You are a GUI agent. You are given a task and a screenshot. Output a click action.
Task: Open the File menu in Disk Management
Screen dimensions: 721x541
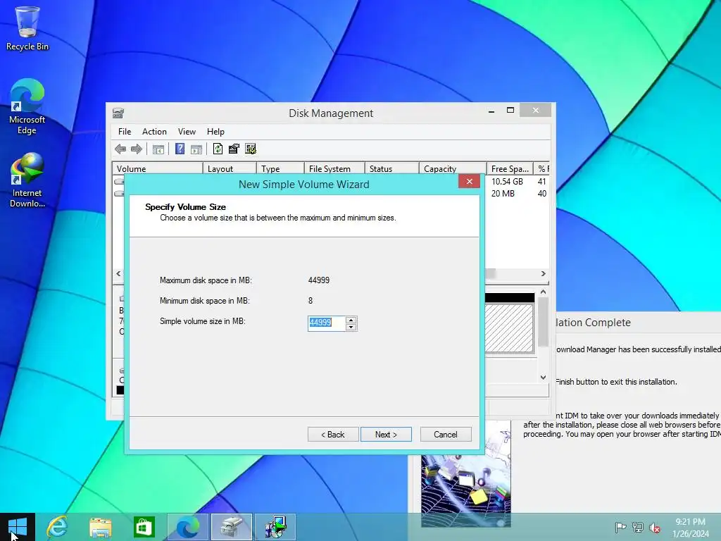click(125, 132)
